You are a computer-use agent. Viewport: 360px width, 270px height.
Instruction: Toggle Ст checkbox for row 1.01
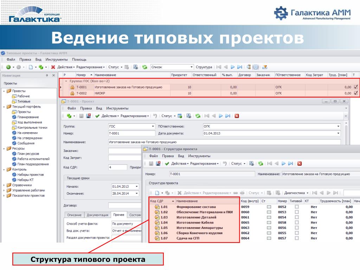pyautogui.click(x=269, y=207)
